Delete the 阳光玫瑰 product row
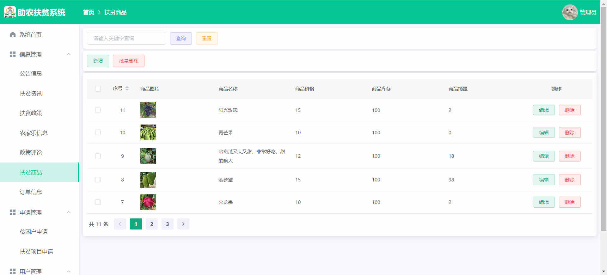Screen dimensions: 607x275 coord(570,110)
